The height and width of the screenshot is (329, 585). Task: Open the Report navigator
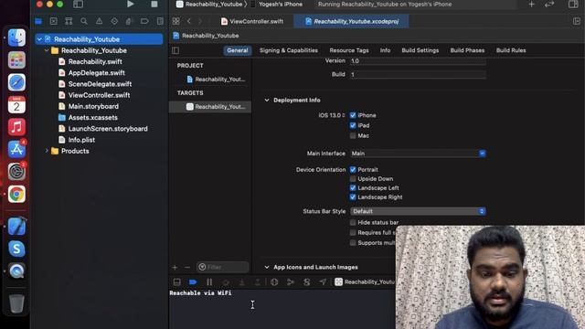[160, 21]
